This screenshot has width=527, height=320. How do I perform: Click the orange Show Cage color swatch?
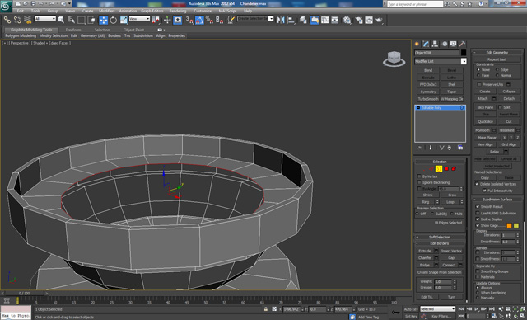click(x=509, y=225)
